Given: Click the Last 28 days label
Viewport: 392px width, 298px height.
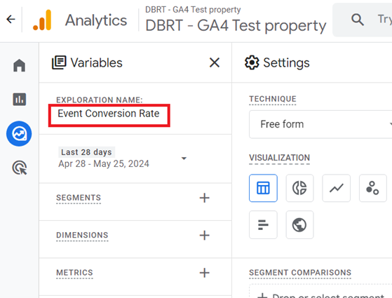Looking at the screenshot, I should pyautogui.click(x=86, y=152).
